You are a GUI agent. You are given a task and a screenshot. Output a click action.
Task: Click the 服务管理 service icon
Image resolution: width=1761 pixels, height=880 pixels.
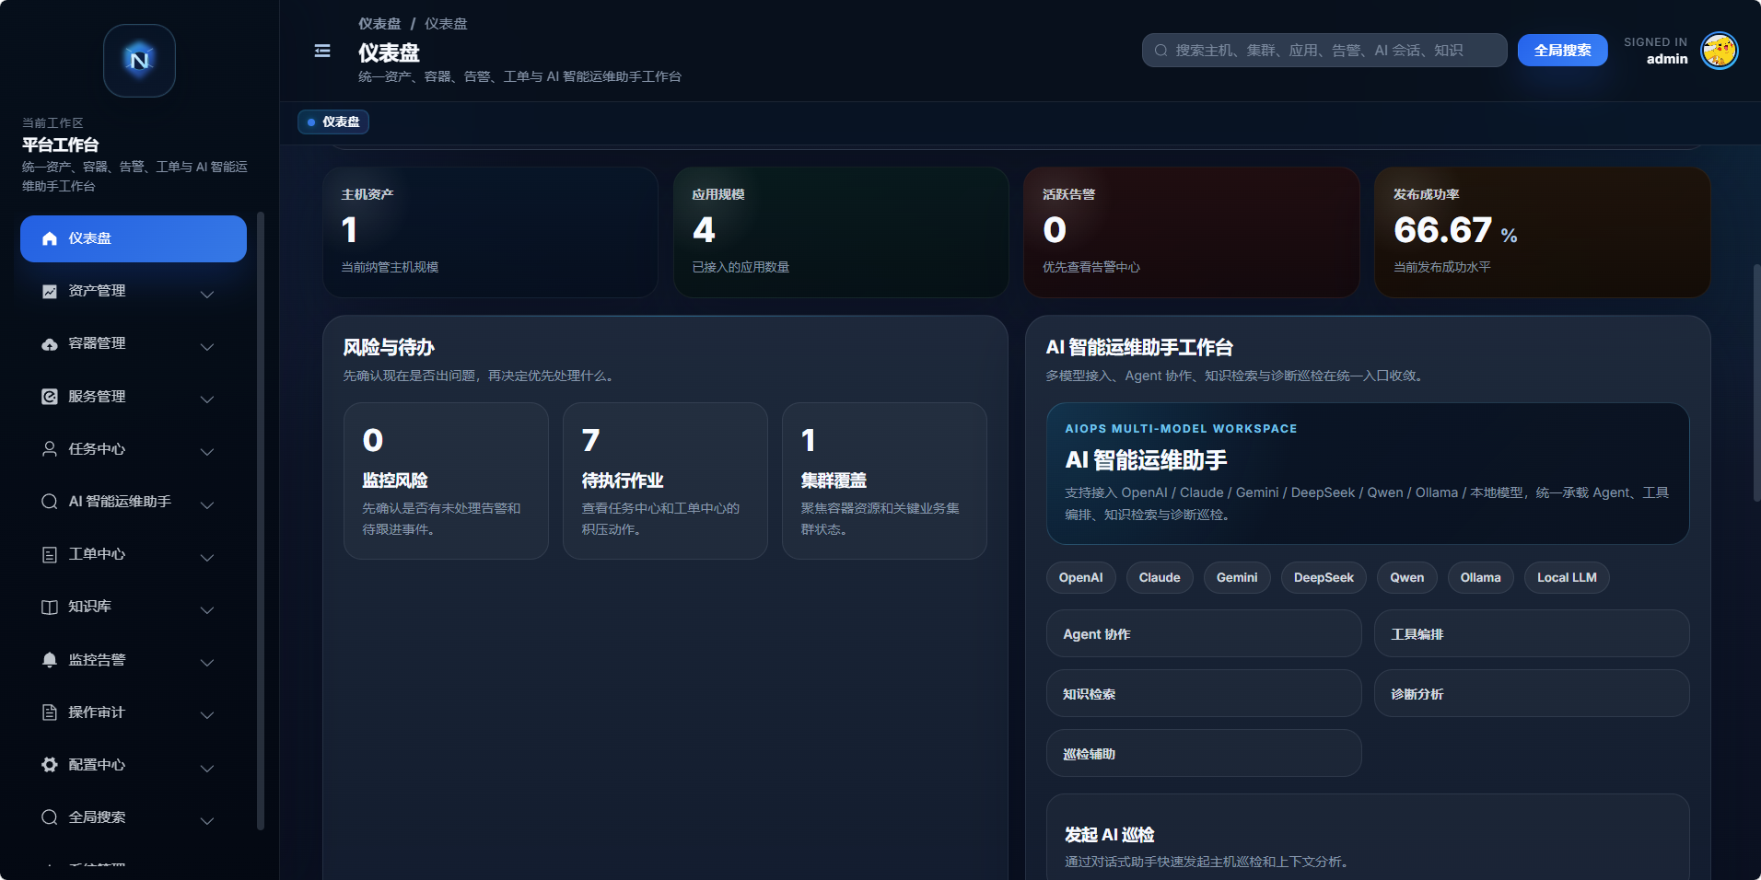tap(50, 396)
